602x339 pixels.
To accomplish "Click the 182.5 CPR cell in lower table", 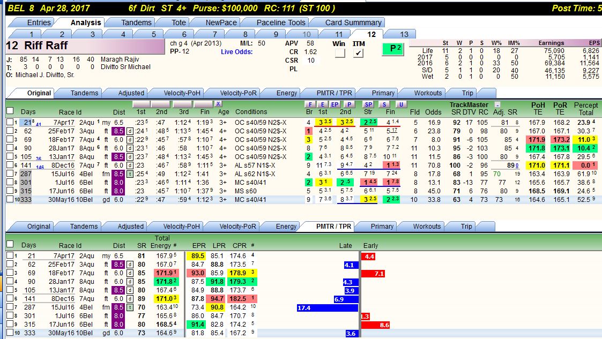I will point(237,298).
